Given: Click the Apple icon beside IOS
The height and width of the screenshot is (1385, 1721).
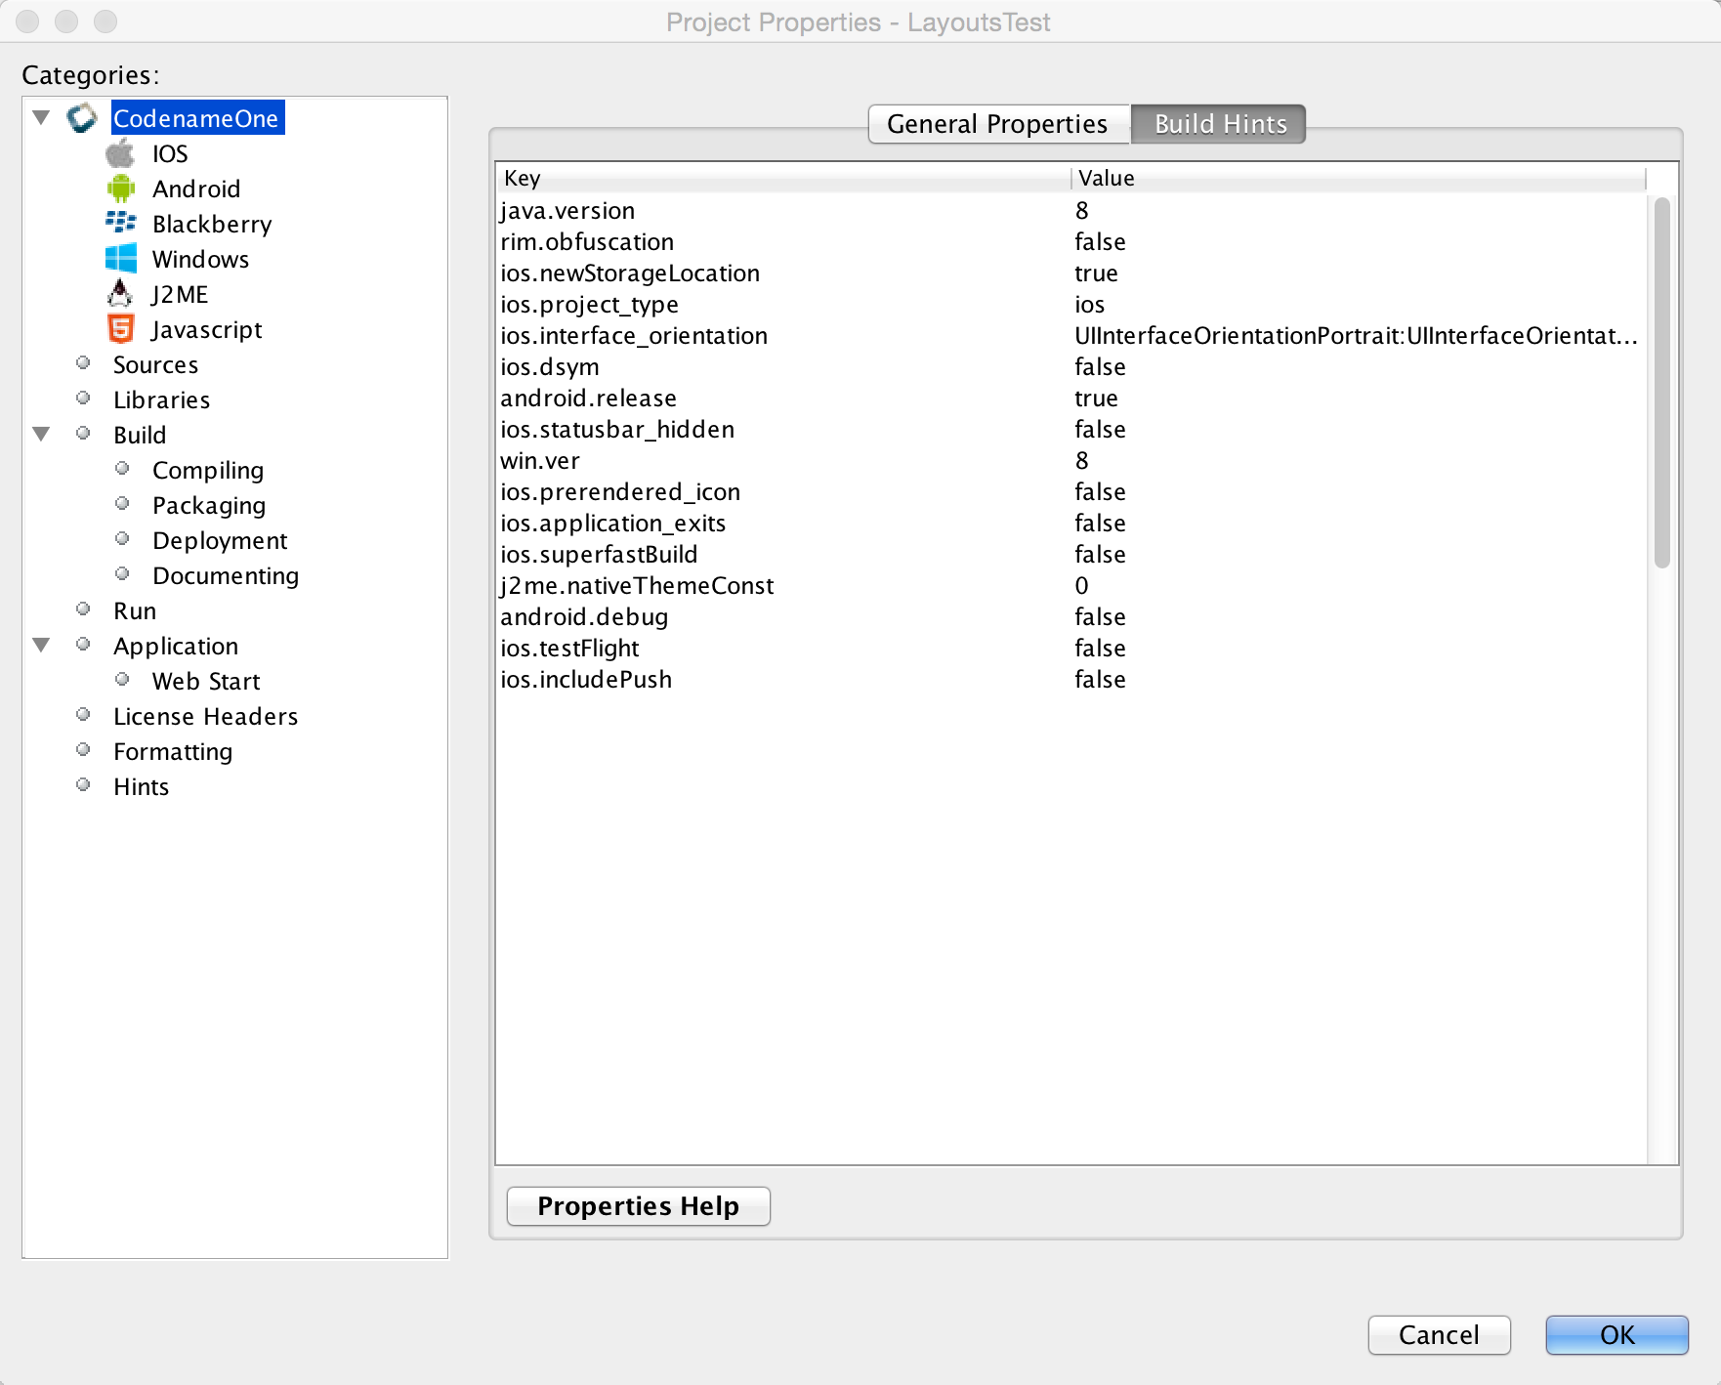Looking at the screenshot, I should click(x=120, y=153).
